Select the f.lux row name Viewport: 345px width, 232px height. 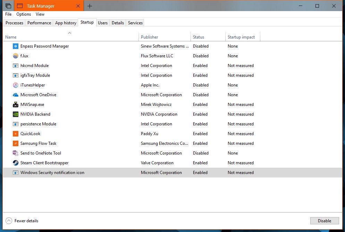pos(24,56)
